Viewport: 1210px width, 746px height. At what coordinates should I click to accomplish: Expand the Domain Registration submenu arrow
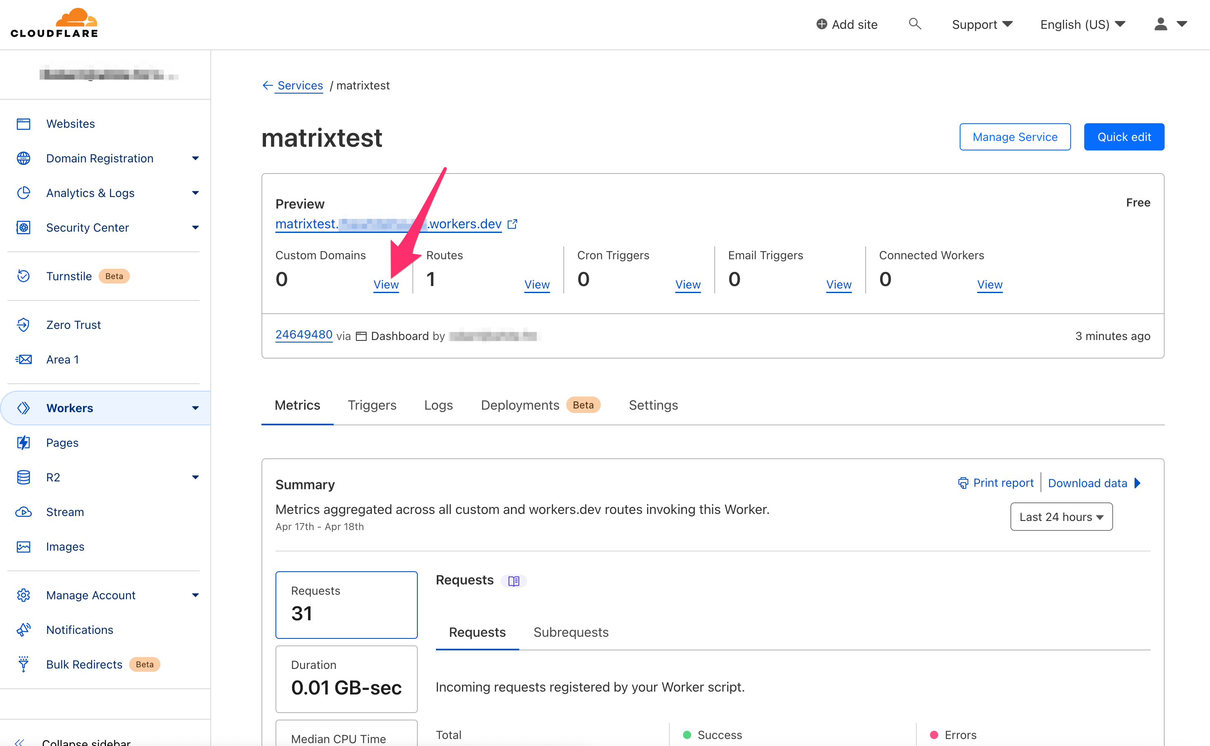click(195, 158)
